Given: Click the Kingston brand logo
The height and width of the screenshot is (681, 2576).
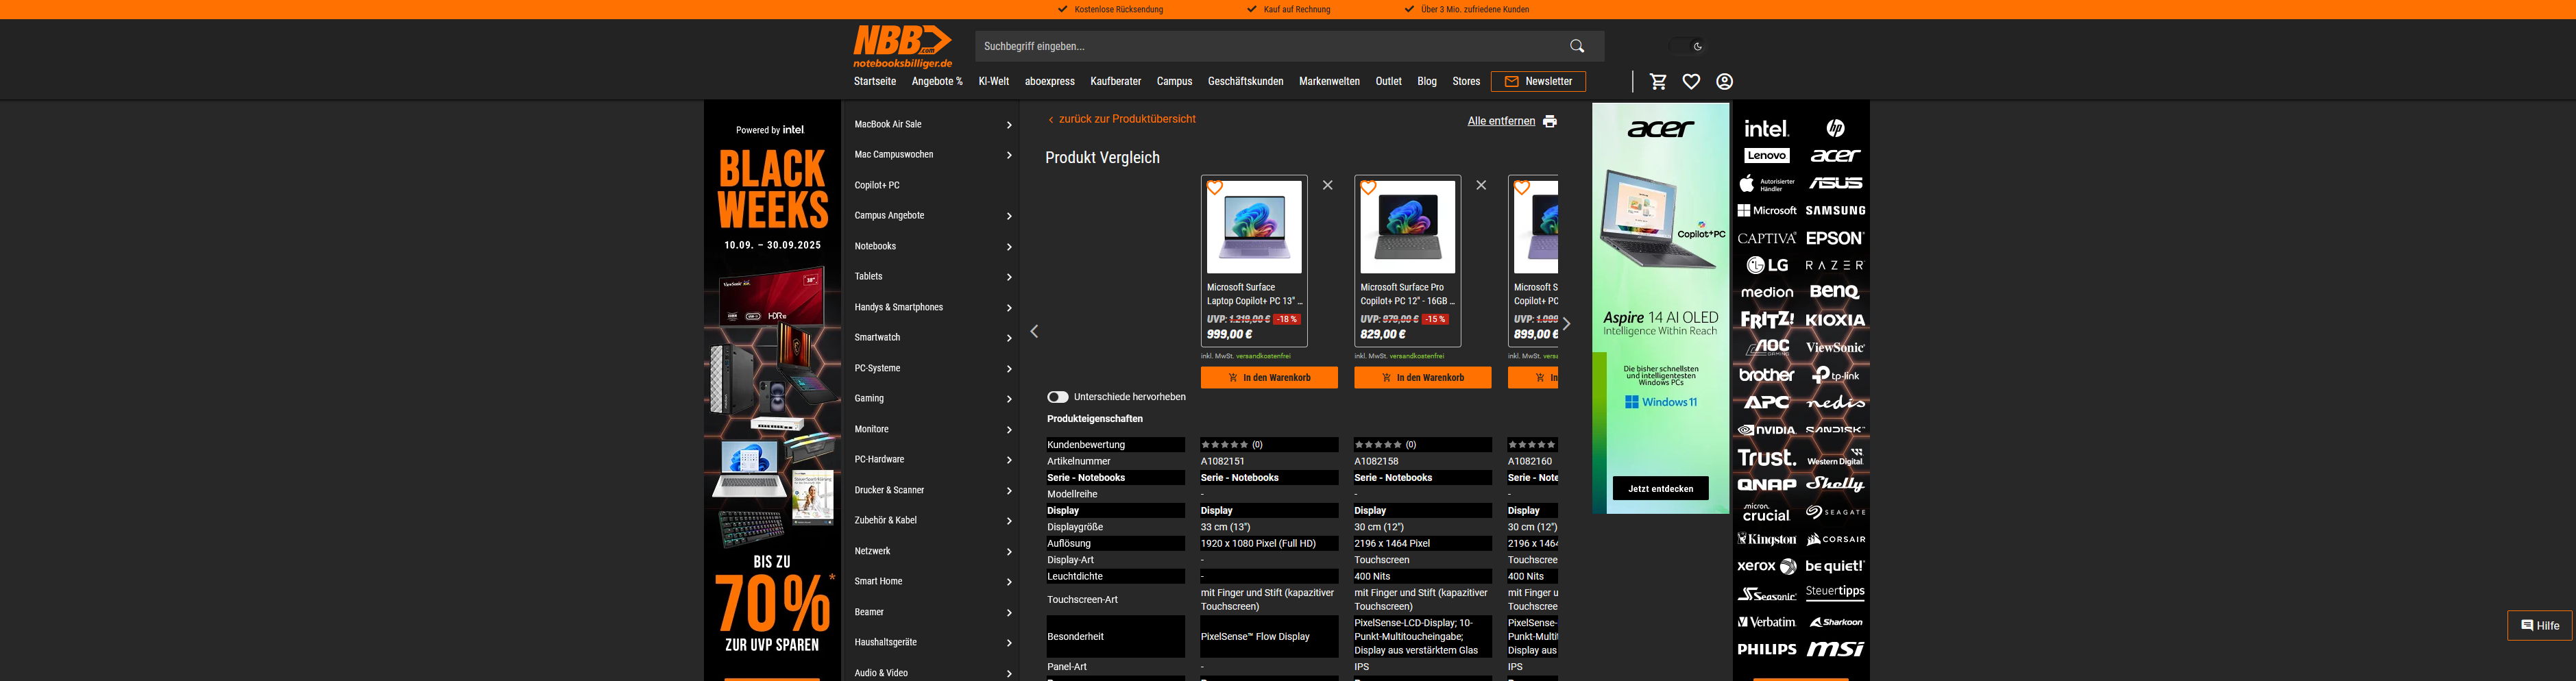Looking at the screenshot, I should (1766, 539).
